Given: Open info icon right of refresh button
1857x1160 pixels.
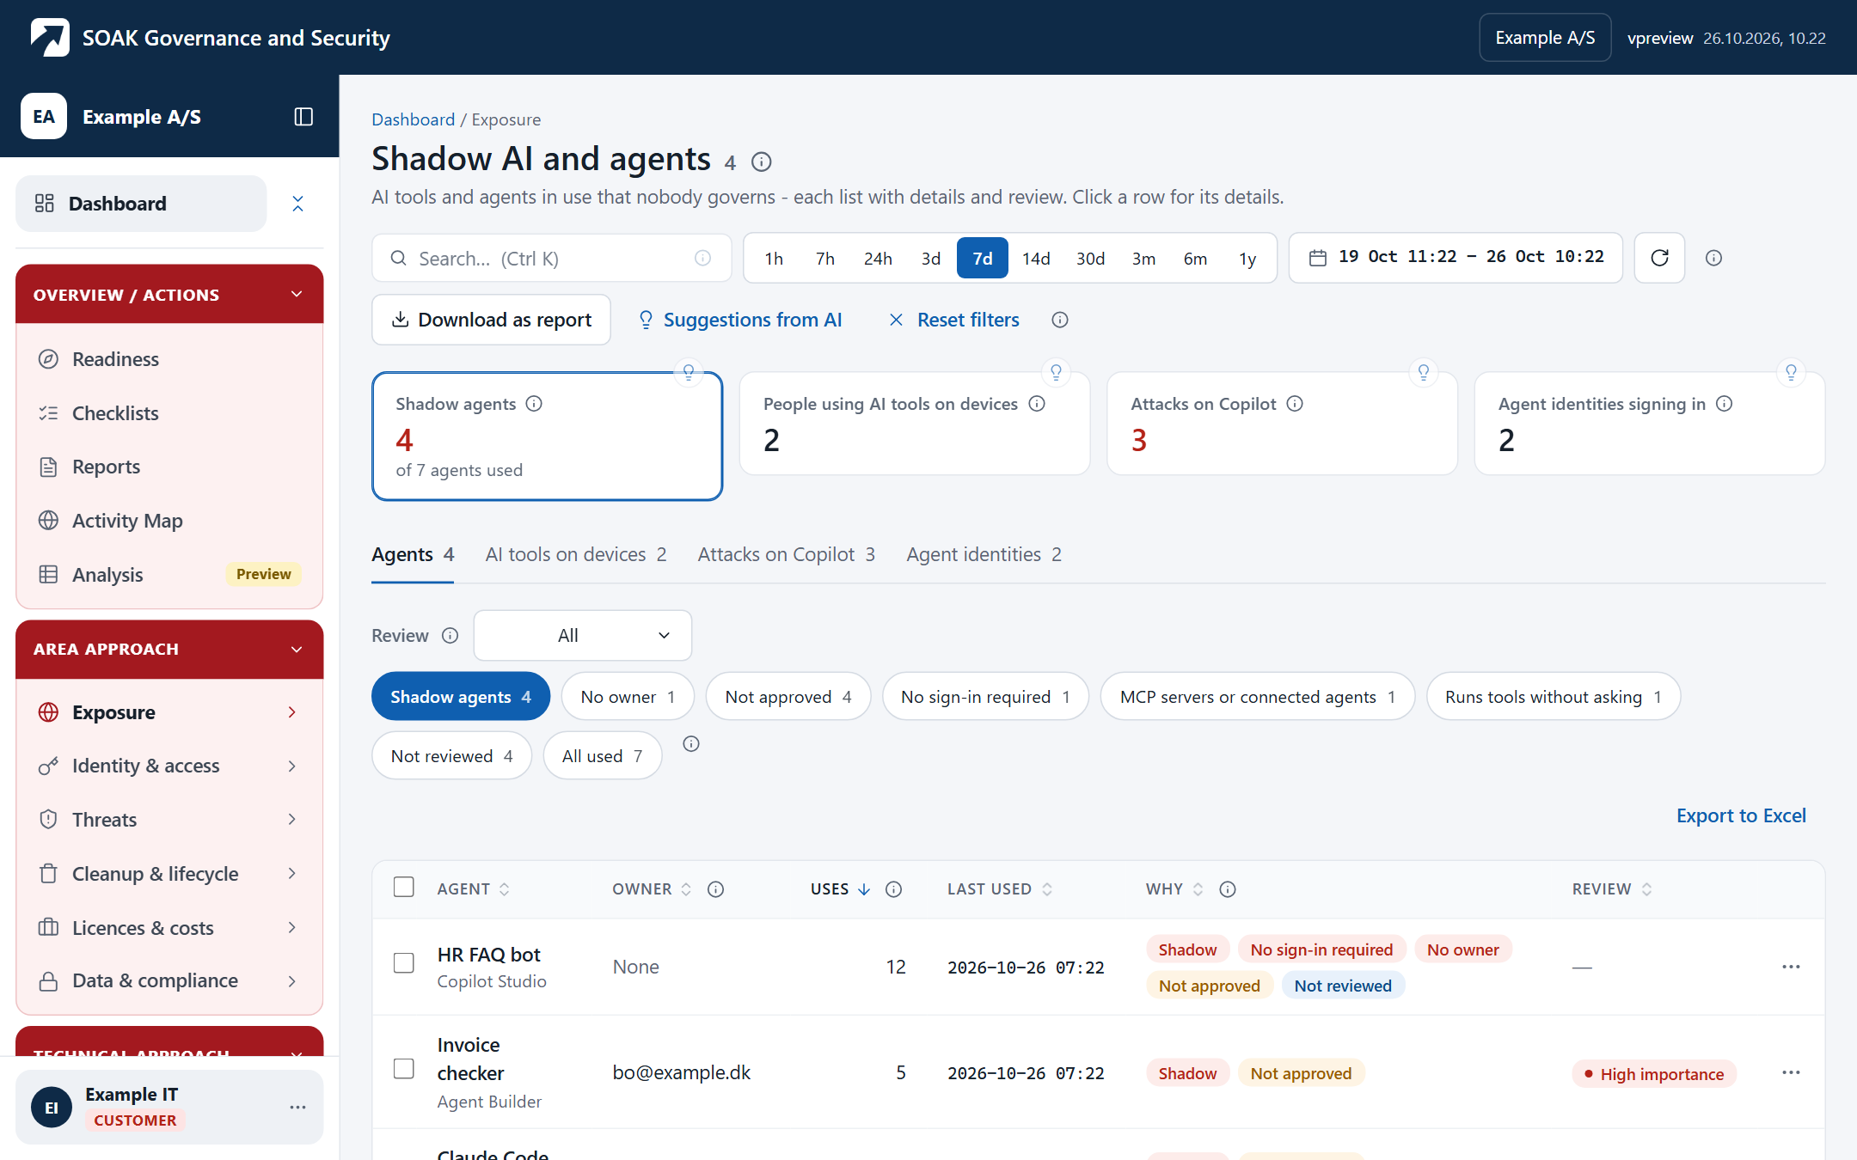Looking at the screenshot, I should point(1713,258).
